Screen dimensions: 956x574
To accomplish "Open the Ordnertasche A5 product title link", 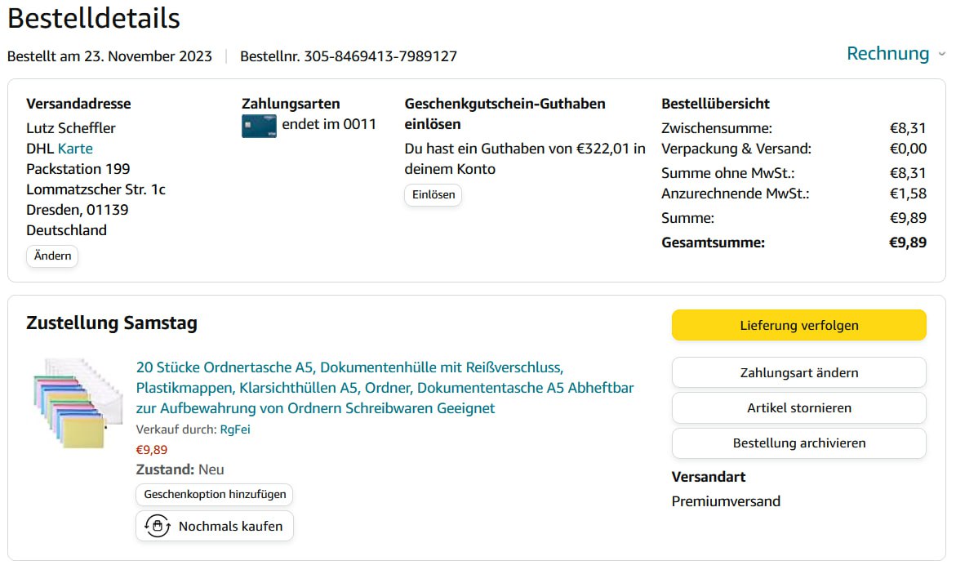I will coord(385,388).
